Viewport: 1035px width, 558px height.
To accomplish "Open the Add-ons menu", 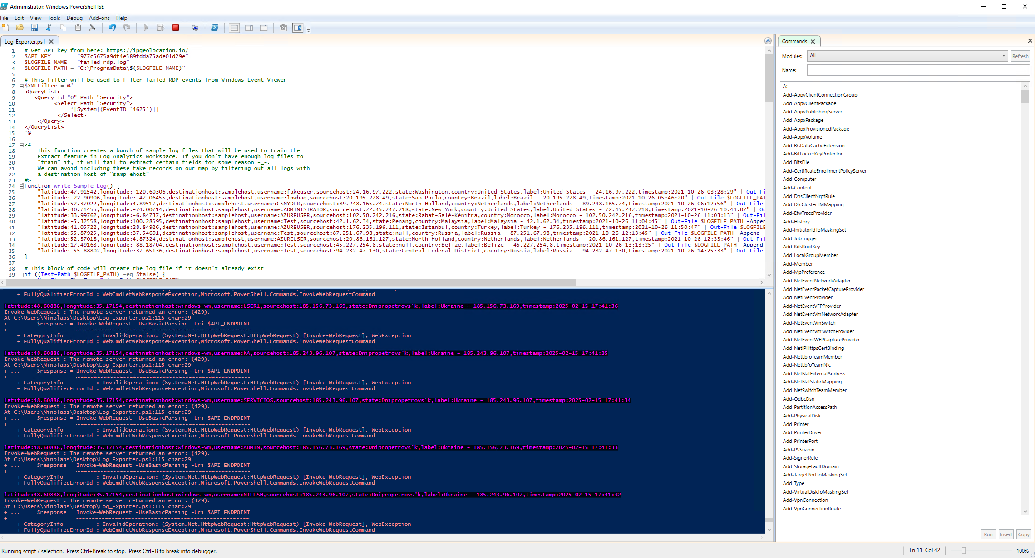I will coord(99,18).
